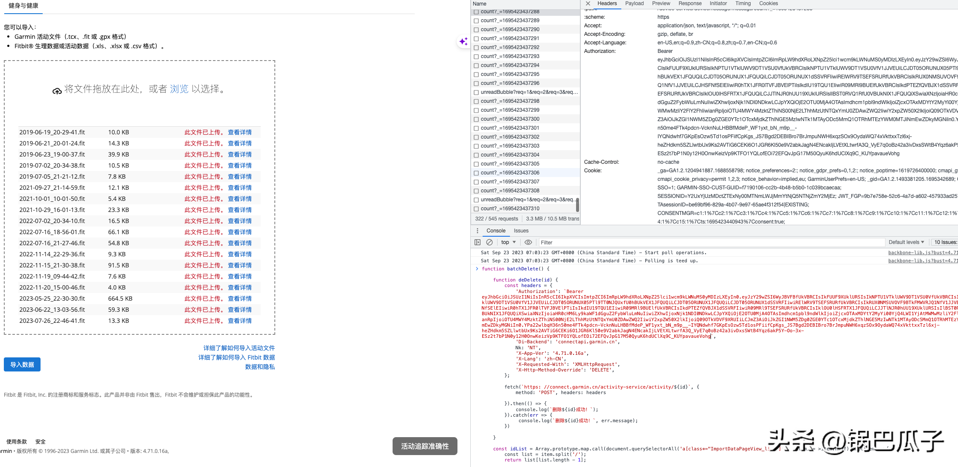Viewport: 958px width, 467px height.
Task: Show the console sidebar
Action: pos(478,242)
